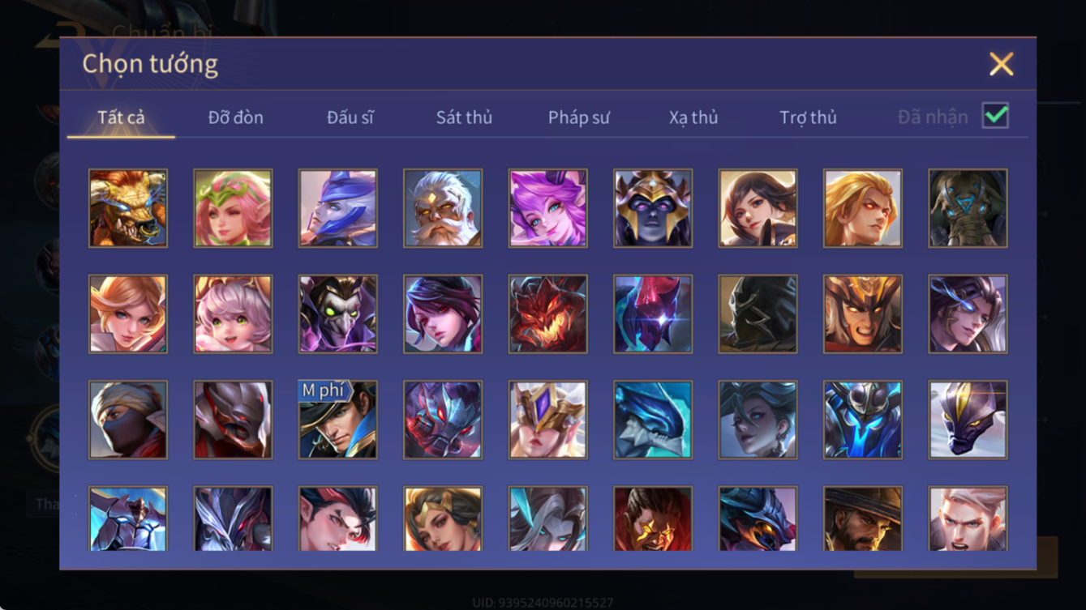Pick the masked ninja hero with headwrap

tap(128, 420)
